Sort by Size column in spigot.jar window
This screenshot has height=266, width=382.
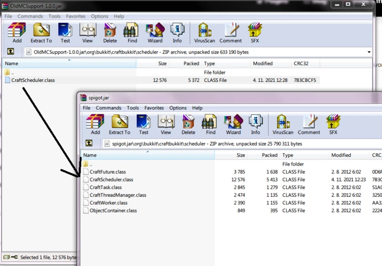point(231,155)
